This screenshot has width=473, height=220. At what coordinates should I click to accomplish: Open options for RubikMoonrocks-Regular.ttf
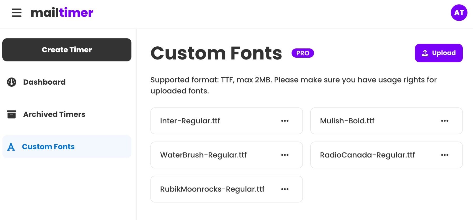(x=285, y=189)
